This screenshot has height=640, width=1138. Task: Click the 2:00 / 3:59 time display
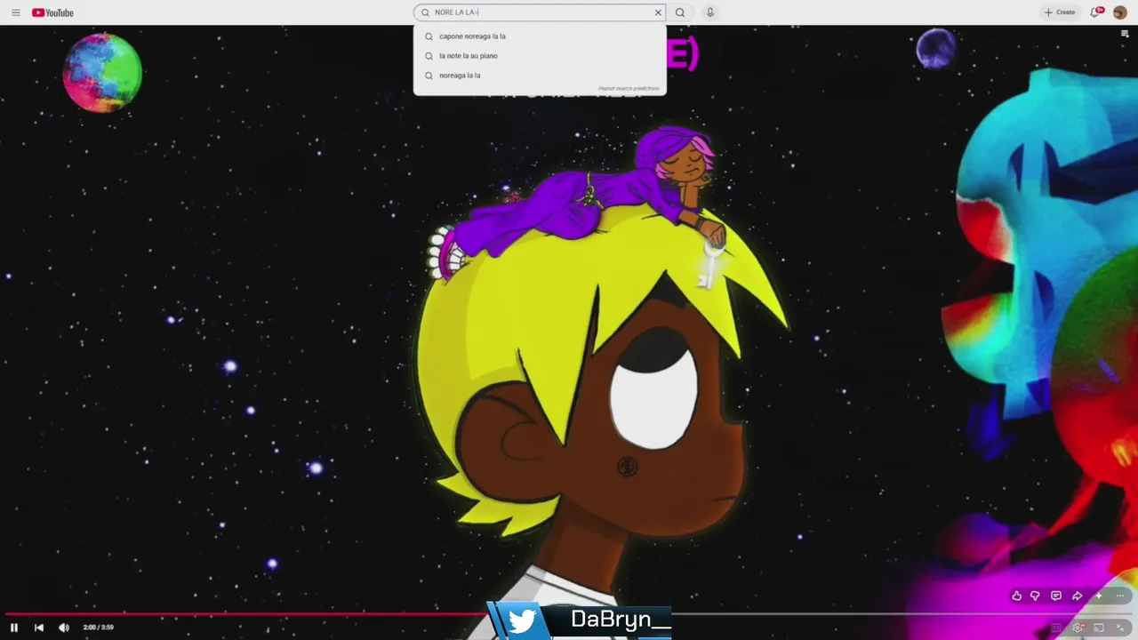point(98,628)
